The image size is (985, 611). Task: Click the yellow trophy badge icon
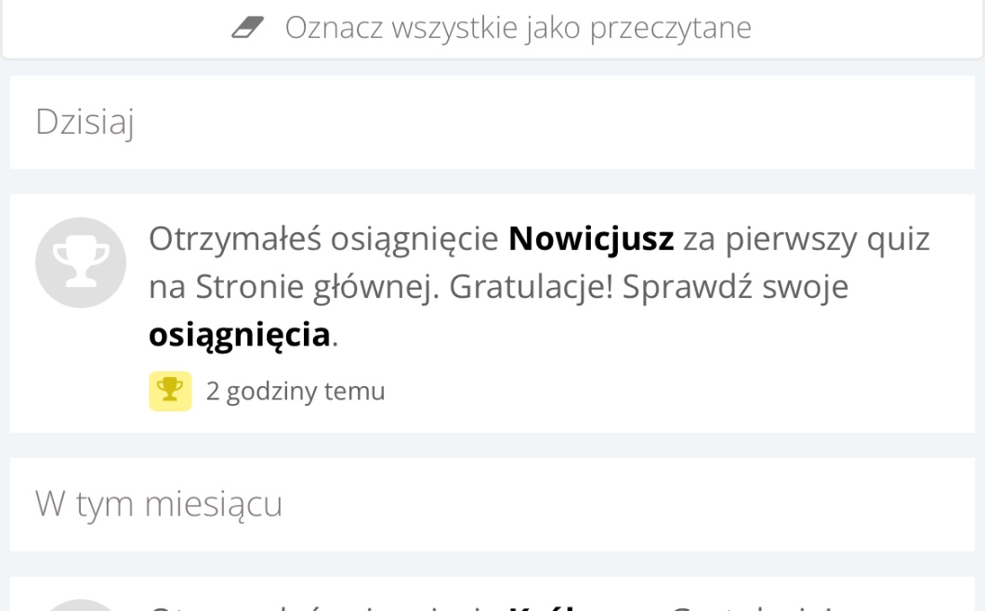click(170, 391)
